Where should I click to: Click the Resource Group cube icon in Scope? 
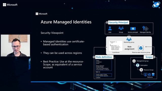click(141, 70)
